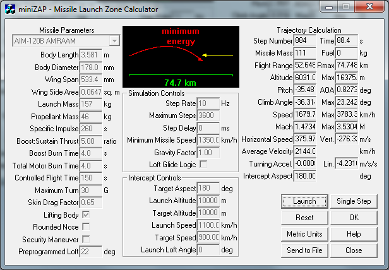Click the Time value 88.4 field
Viewport: 389px width, 270px height.
[x=347, y=40]
